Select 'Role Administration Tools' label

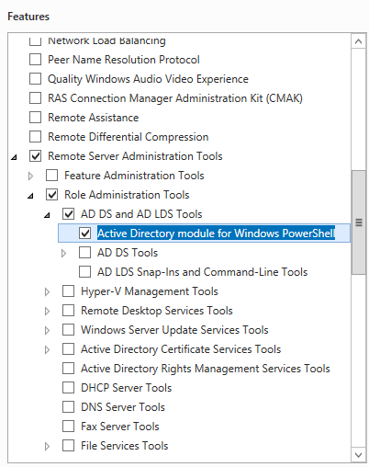(x=127, y=195)
